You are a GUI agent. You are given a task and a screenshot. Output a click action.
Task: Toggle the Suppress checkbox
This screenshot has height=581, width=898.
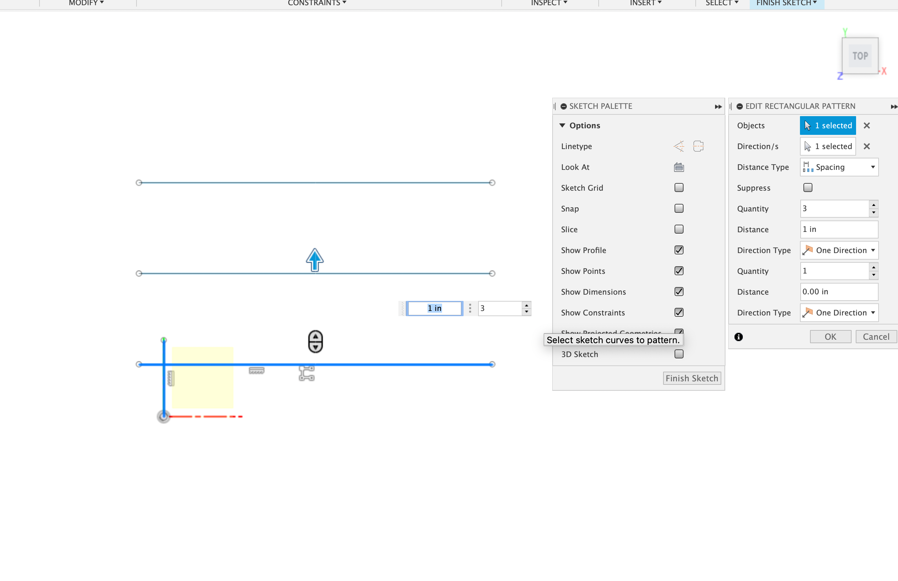(x=808, y=188)
